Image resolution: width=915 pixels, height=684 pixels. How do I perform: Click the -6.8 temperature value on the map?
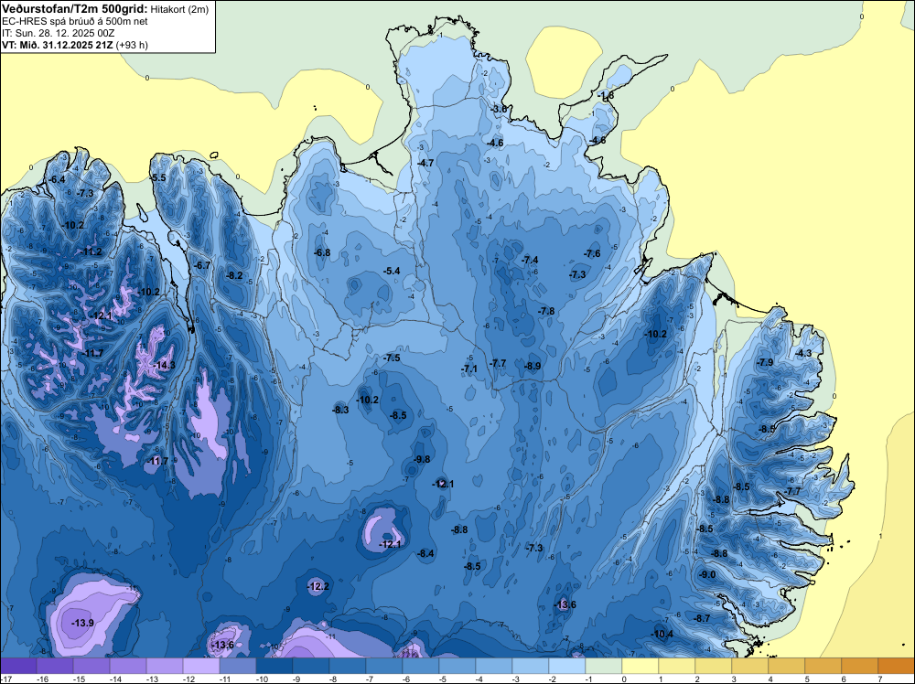322,252
